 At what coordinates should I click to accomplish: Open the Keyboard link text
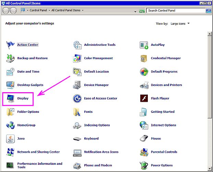click(91, 139)
